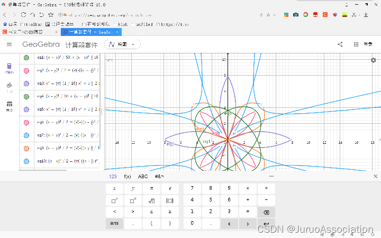Switch to the CSDN blog browser tab
Image resolution: width=381 pixels, height=238 pixels.
(x=30, y=32)
